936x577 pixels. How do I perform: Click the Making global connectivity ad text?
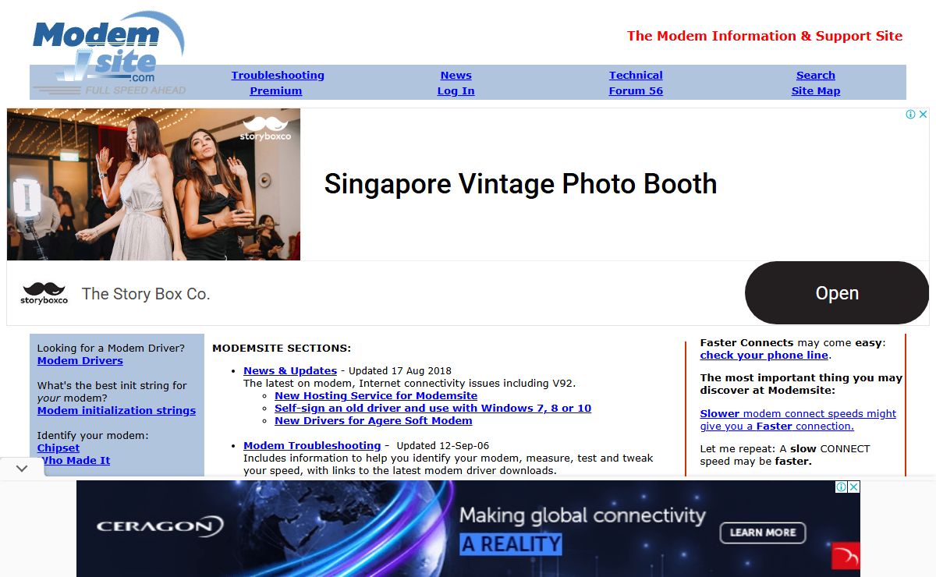582,515
